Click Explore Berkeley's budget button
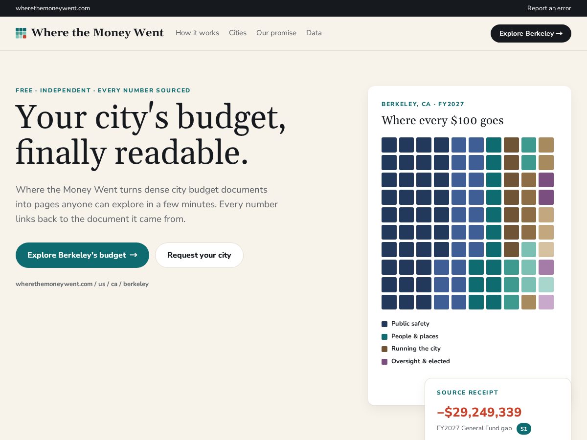The width and height of the screenshot is (587, 440). click(82, 255)
